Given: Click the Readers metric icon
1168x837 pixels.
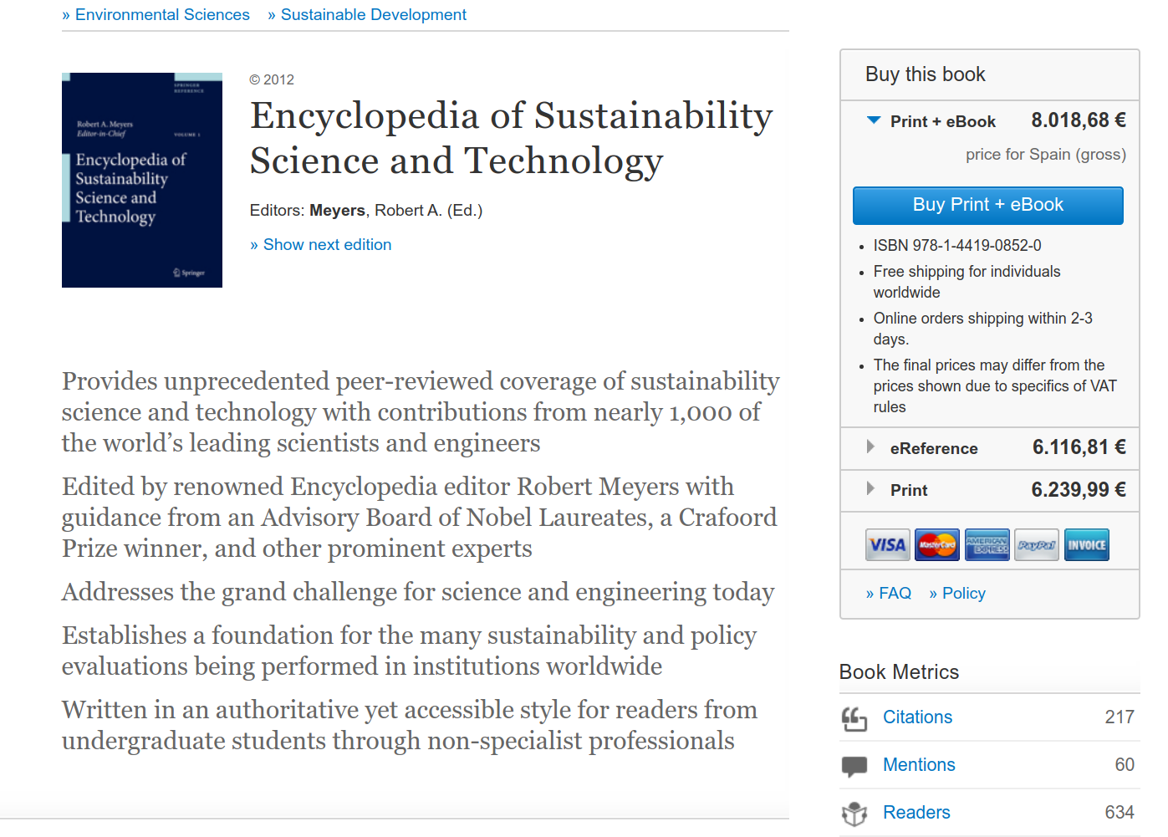Looking at the screenshot, I should pos(854,814).
